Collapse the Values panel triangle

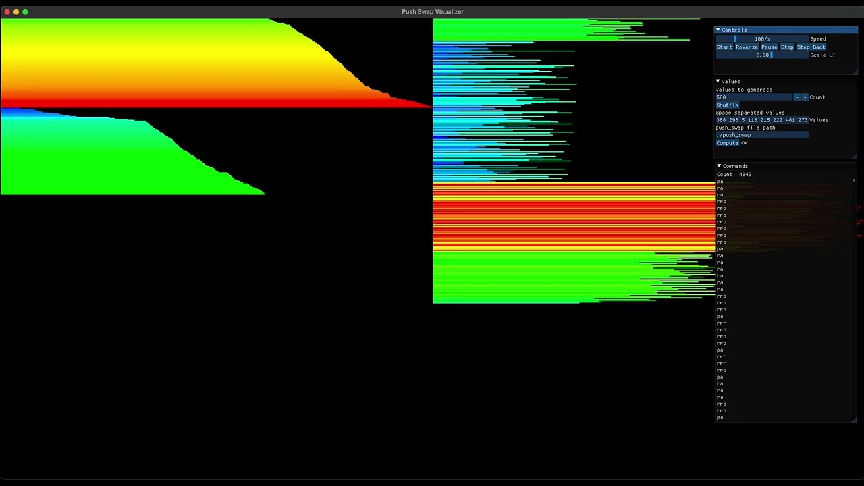(718, 81)
